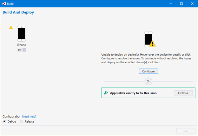The image size is (198, 136).
Task: Click the 'AppBuilder can try to fix this issue.' text
Action: tap(134, 93)
